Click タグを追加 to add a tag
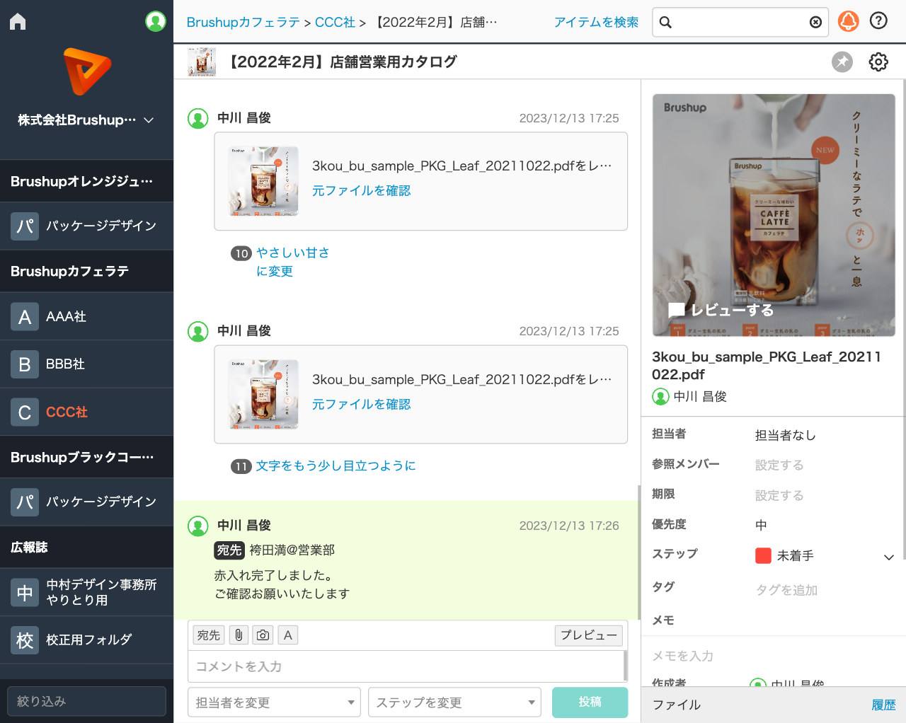This screenshot has height=723, width=906. pos(786,590)
